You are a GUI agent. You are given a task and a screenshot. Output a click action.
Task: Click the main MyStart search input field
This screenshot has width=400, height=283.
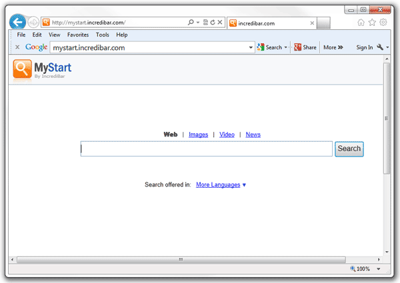tap(207, 148)
